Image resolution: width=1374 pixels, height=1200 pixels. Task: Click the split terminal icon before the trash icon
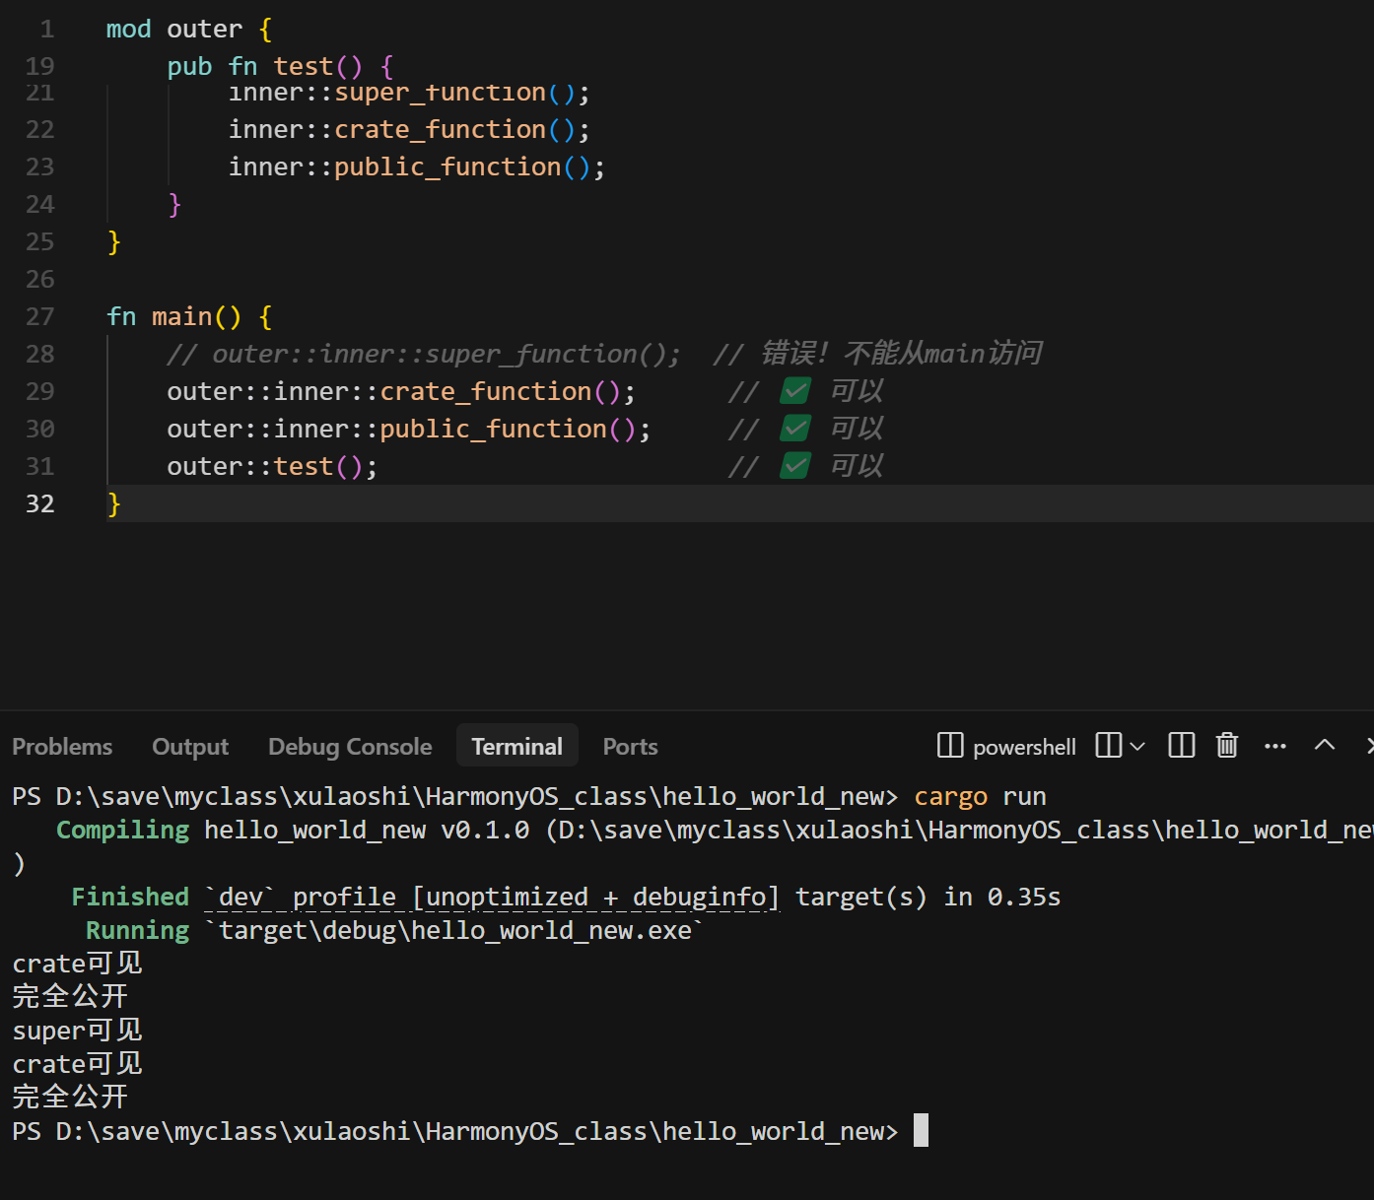(x=1182, y=746)
